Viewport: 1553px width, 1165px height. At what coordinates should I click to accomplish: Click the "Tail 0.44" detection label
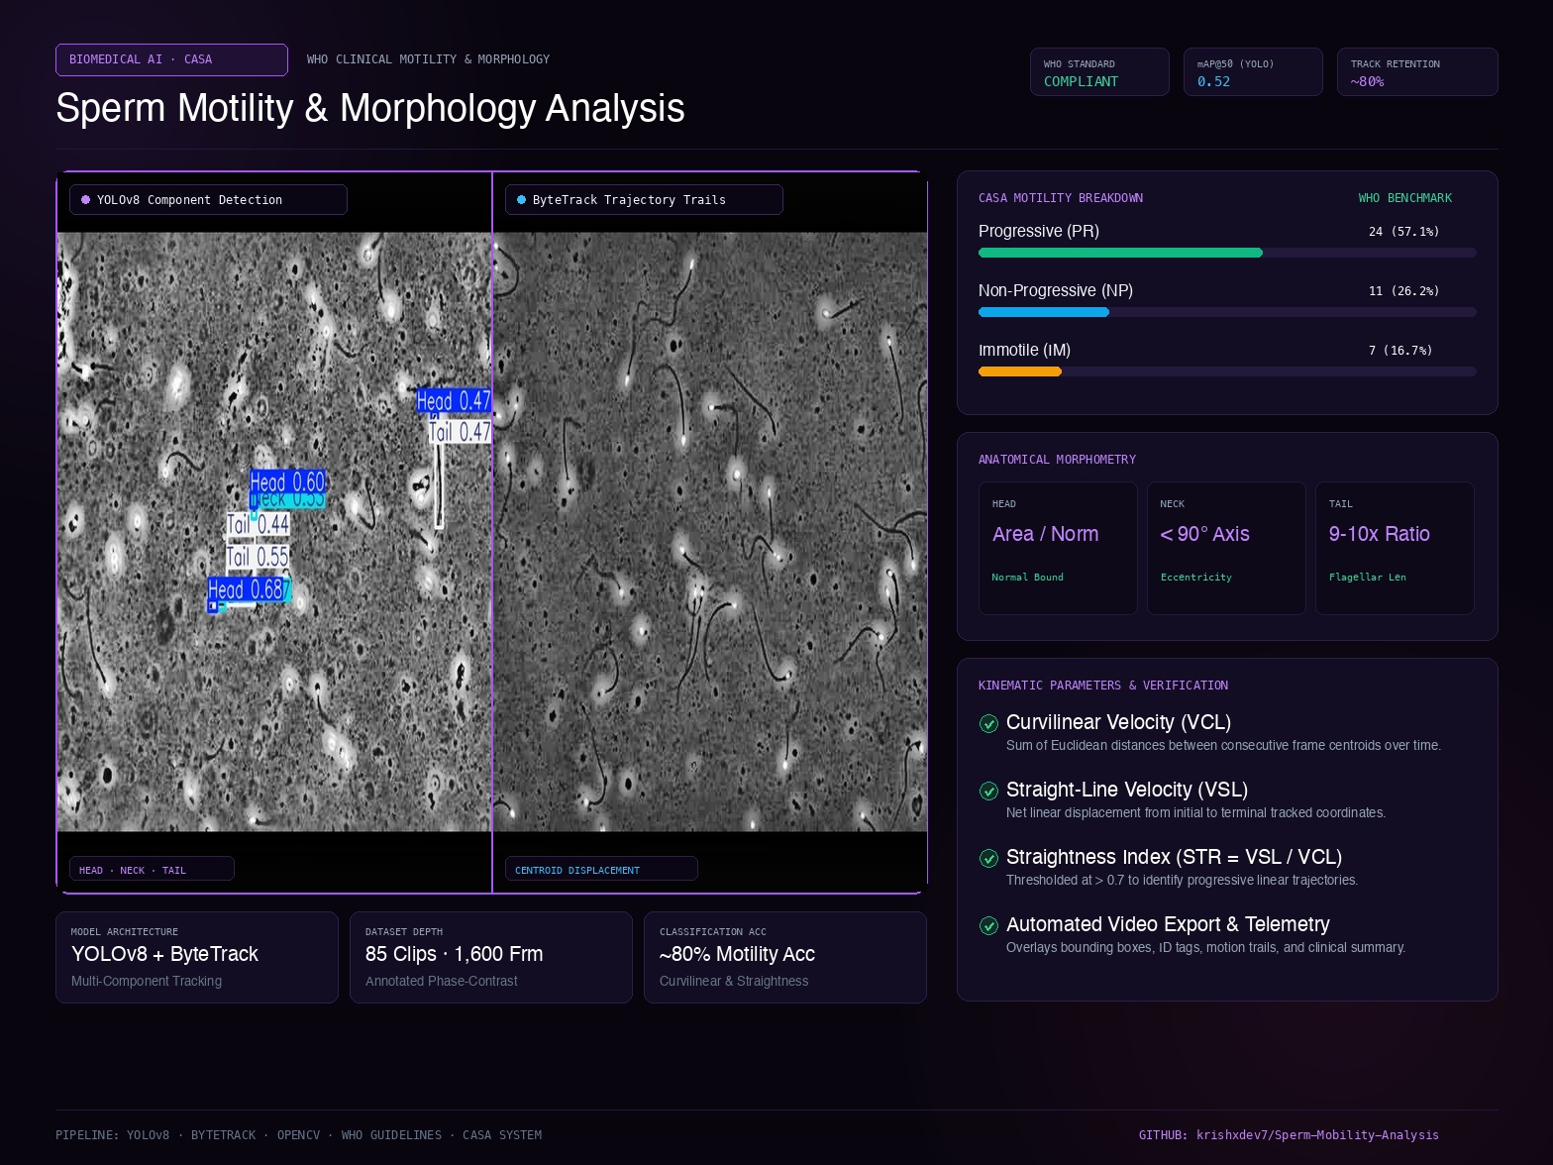coord(258,524)
